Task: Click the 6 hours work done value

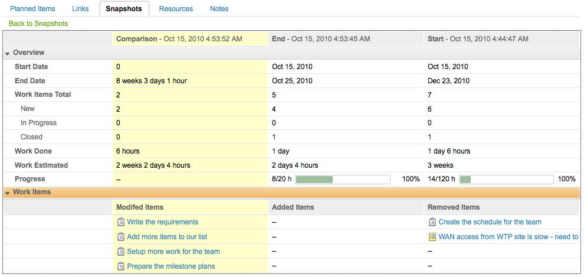Action: pyautogui.click(x=128, y=151)
